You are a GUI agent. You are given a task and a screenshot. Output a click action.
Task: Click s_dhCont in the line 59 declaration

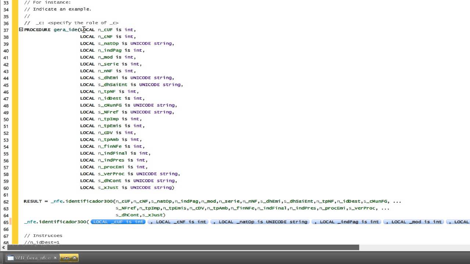tap(110, 181)
